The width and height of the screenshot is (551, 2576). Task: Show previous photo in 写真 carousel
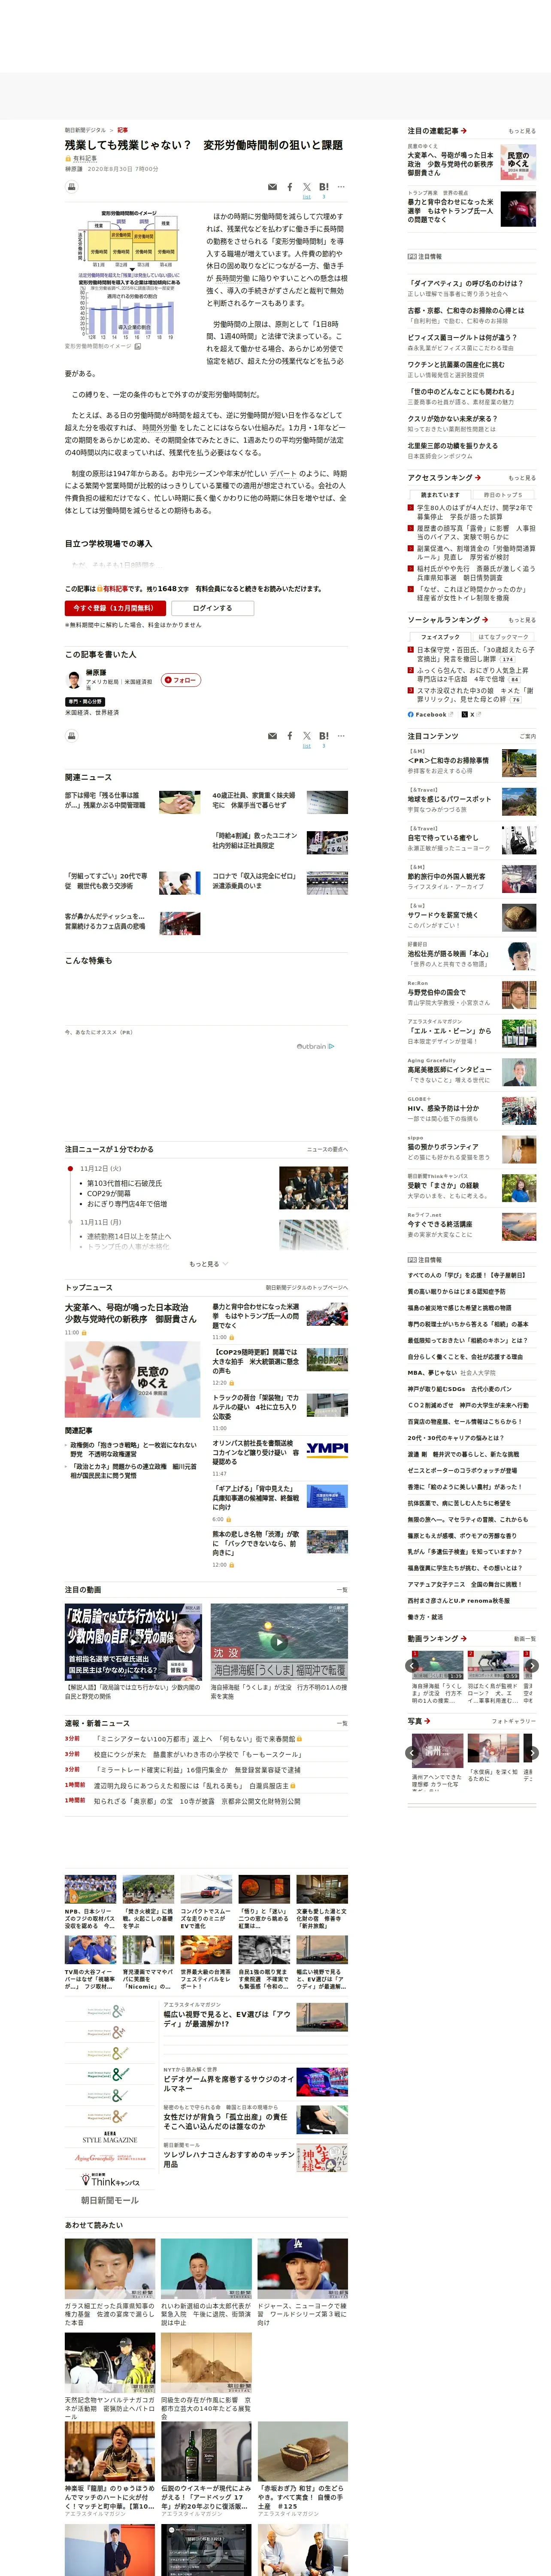412,1753
